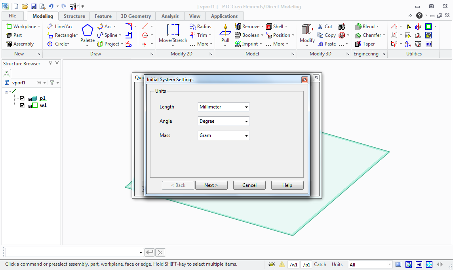Select the Imprint tool
This screenshot has width=453, height=270.
(x=248, y=44)
